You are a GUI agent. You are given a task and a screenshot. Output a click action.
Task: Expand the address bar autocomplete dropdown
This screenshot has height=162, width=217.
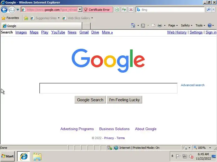click(x=80, y=10)
